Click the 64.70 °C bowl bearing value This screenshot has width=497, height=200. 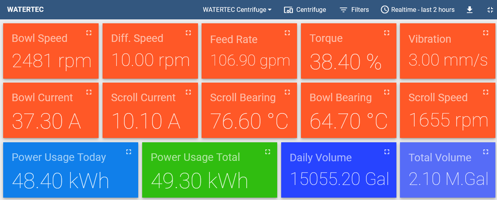pos(349,121)
